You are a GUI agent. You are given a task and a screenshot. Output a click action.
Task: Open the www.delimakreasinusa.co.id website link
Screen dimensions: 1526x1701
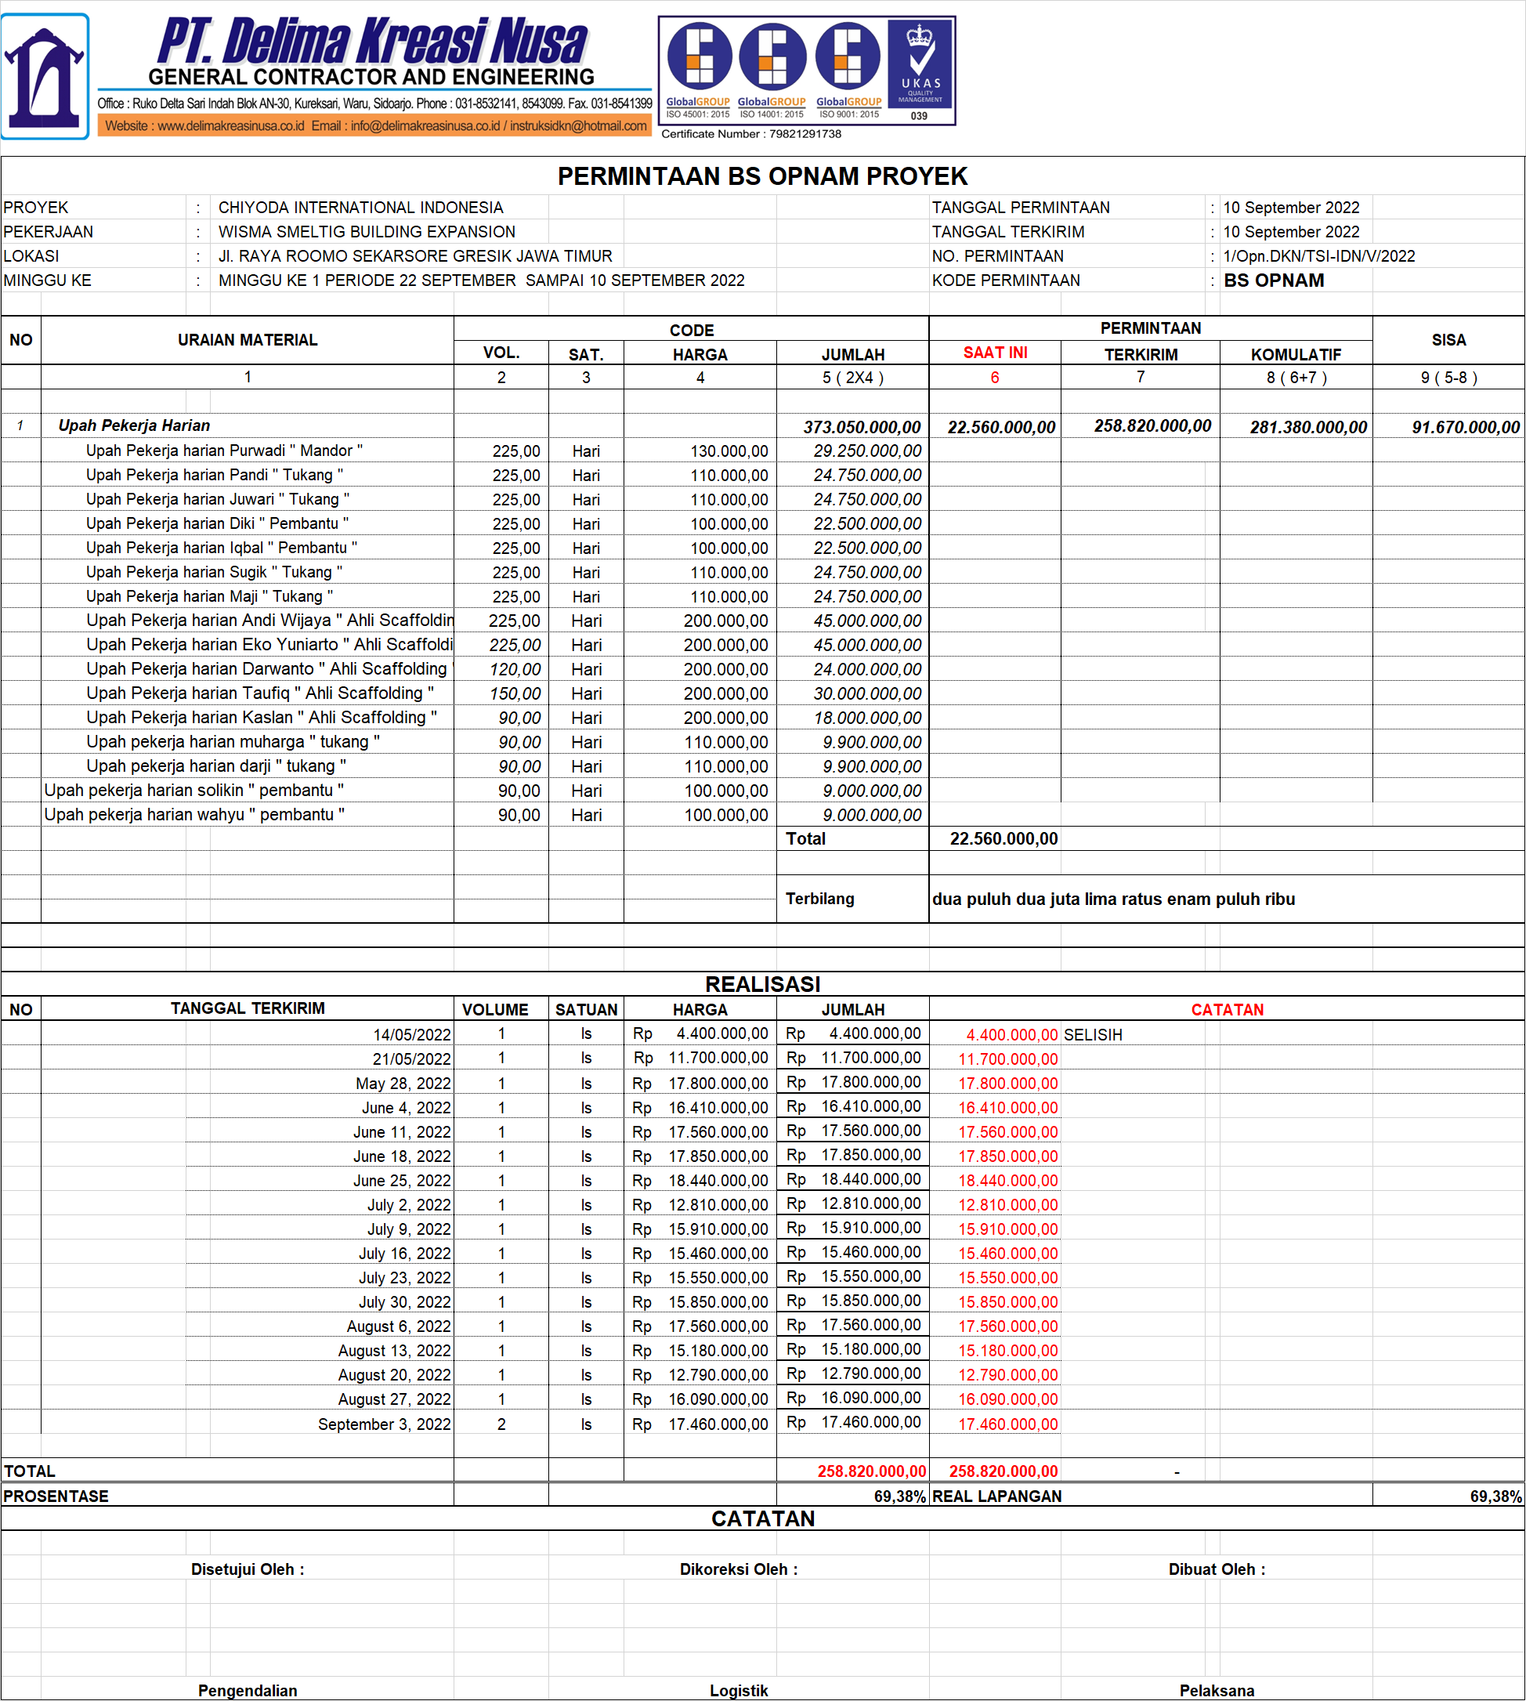230,126
